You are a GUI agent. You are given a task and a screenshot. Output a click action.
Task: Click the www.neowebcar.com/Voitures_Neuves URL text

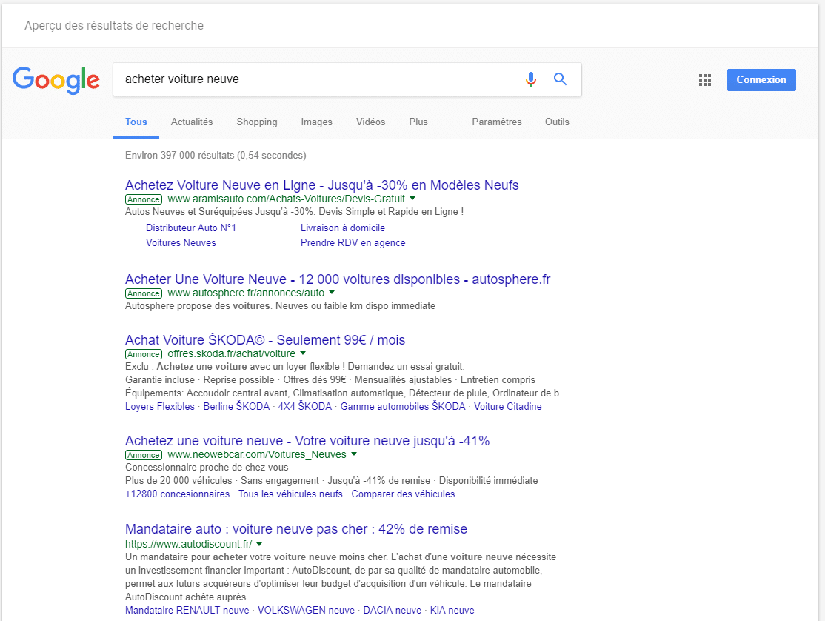pyautogui.click(x=257, y=455)
